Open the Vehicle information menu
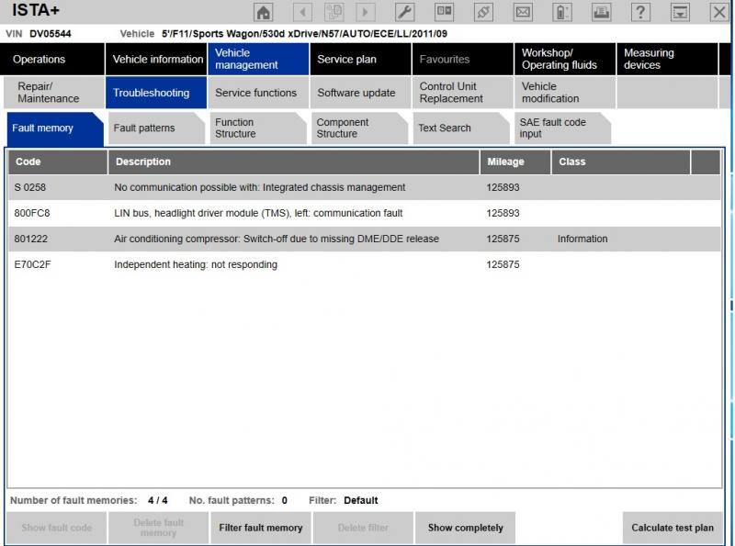The height and width of the screenshot is (546, 735). [x=157, y=60]
